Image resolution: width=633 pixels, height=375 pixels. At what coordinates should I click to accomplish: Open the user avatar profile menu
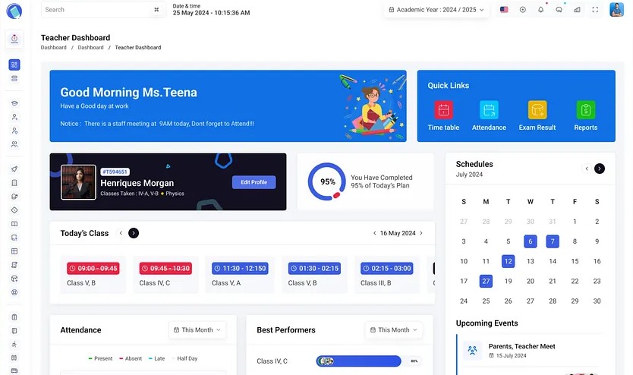click(x=616, y=9)
